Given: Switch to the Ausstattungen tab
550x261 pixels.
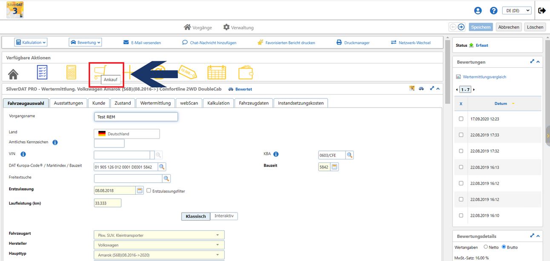Looking at the screenshot, I should [68, 103].
